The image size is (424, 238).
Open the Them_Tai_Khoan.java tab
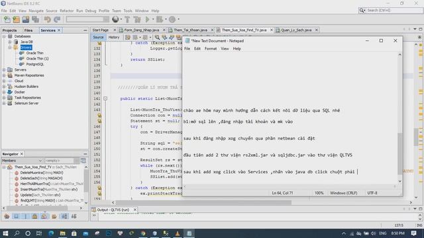tap(190, 30)
